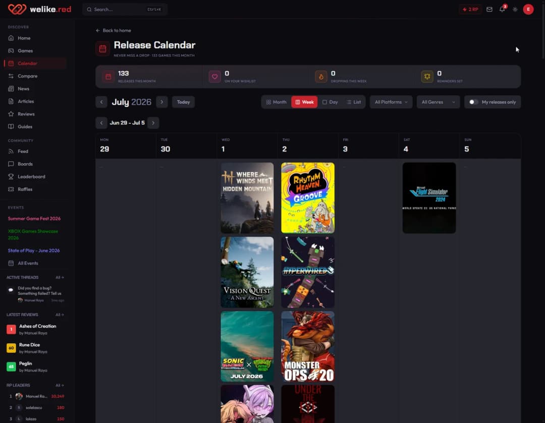This screenshot has height=423, width=545.
Task: Open XBOX Games Showcase 2026 event
Action: pyautogui.click(x=33, y=234)
